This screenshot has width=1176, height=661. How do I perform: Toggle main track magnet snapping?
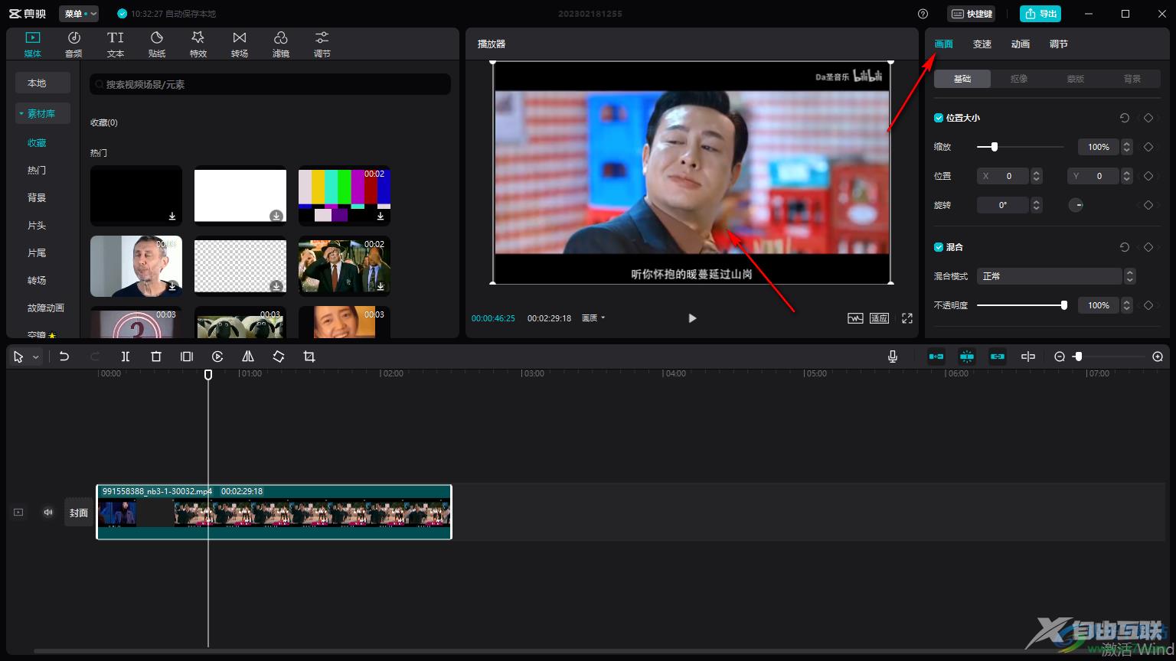tap(936, 357)
